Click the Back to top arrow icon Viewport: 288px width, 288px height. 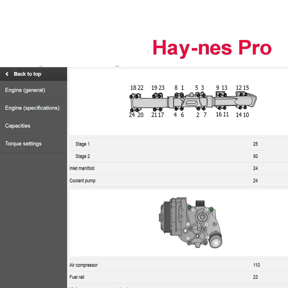pyautogui.click(x=7, y=74)
